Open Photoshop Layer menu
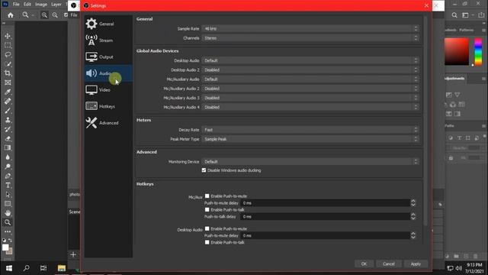Viewport: 488px width, 275px height. pos(56,5)
